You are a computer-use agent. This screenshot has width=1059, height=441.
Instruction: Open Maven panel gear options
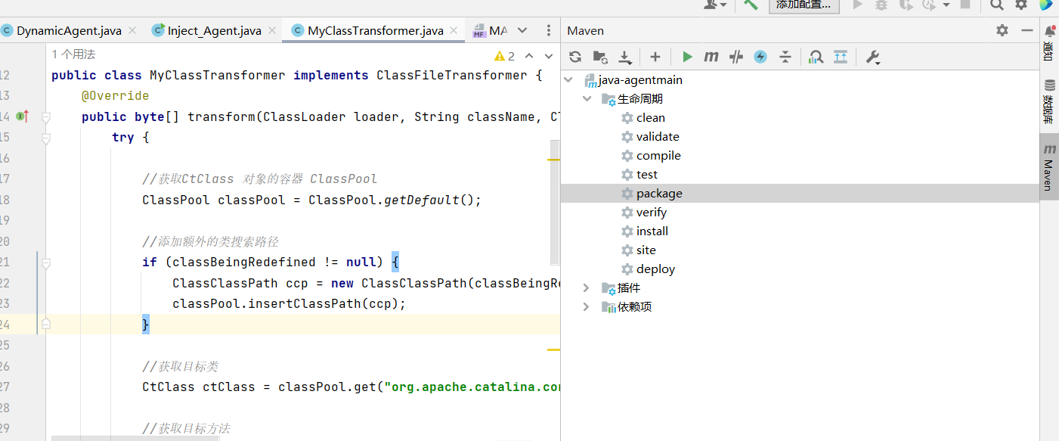click(1002, 30)
